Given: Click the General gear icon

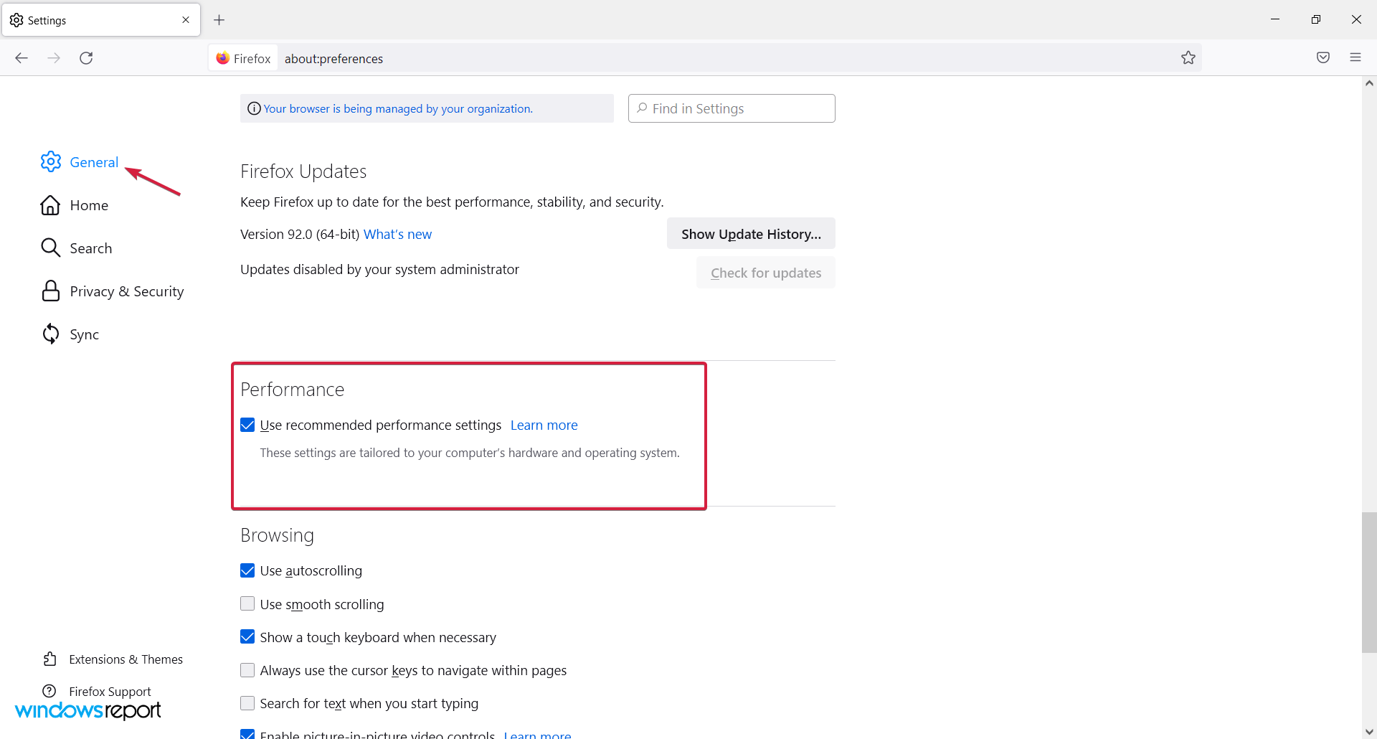Looking at the screenshot, I should point(51,162).
